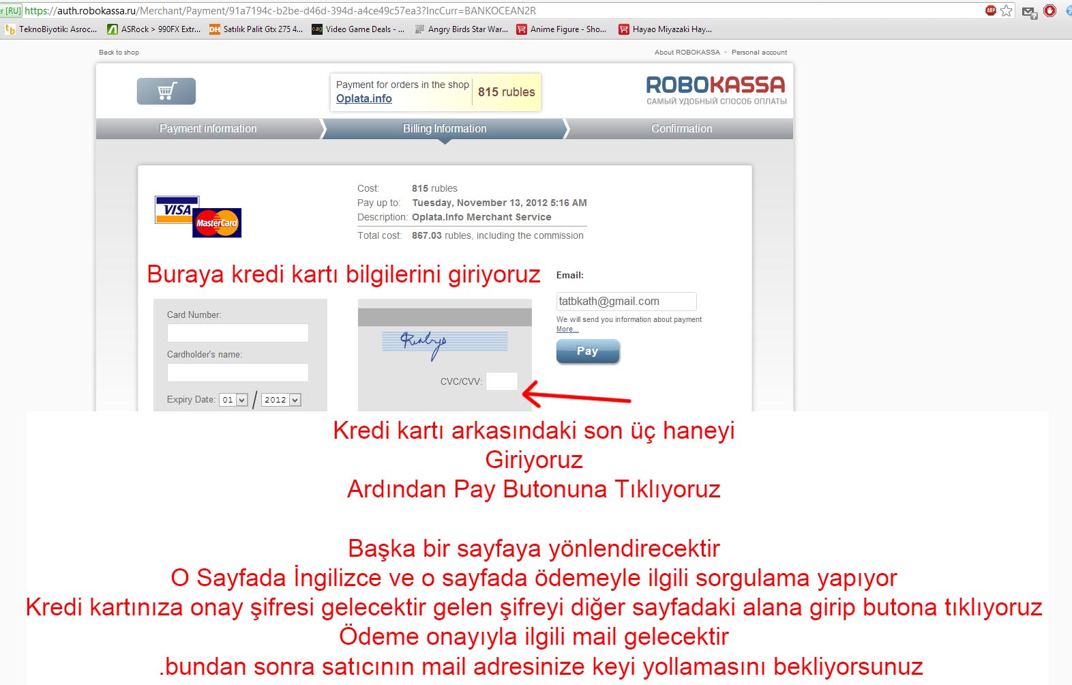Open the expiry year dropdown
Screen dimensions: 1072x685
point(281,400)
